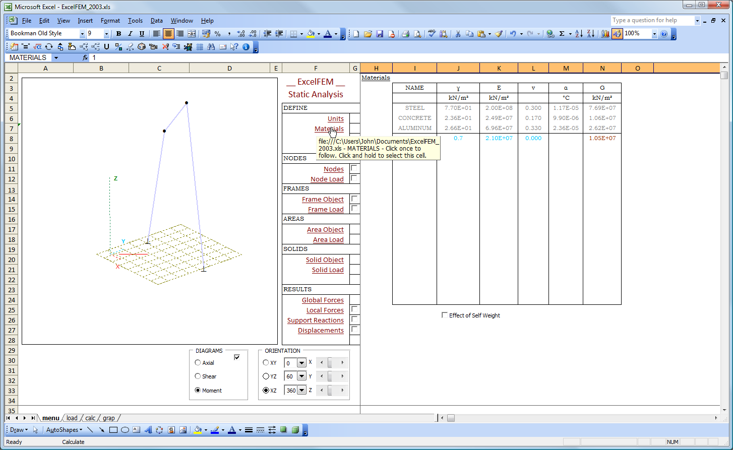Screen dimensions: 733x450
Task: Expand the Y rotation angle dropdown
Action: coord(301,376)
